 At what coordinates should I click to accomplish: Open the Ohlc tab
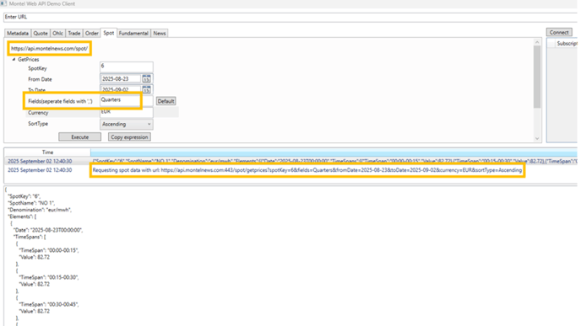(57, 33)
